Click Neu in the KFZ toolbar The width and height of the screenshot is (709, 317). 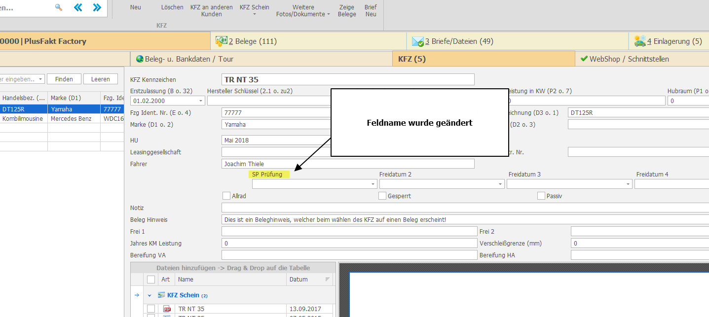136,7
